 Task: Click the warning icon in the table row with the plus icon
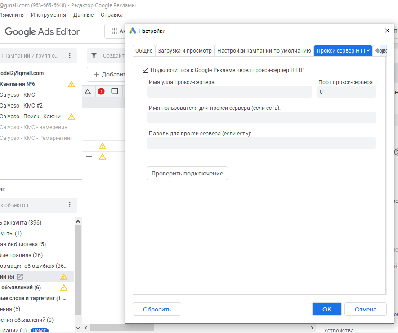103,157
